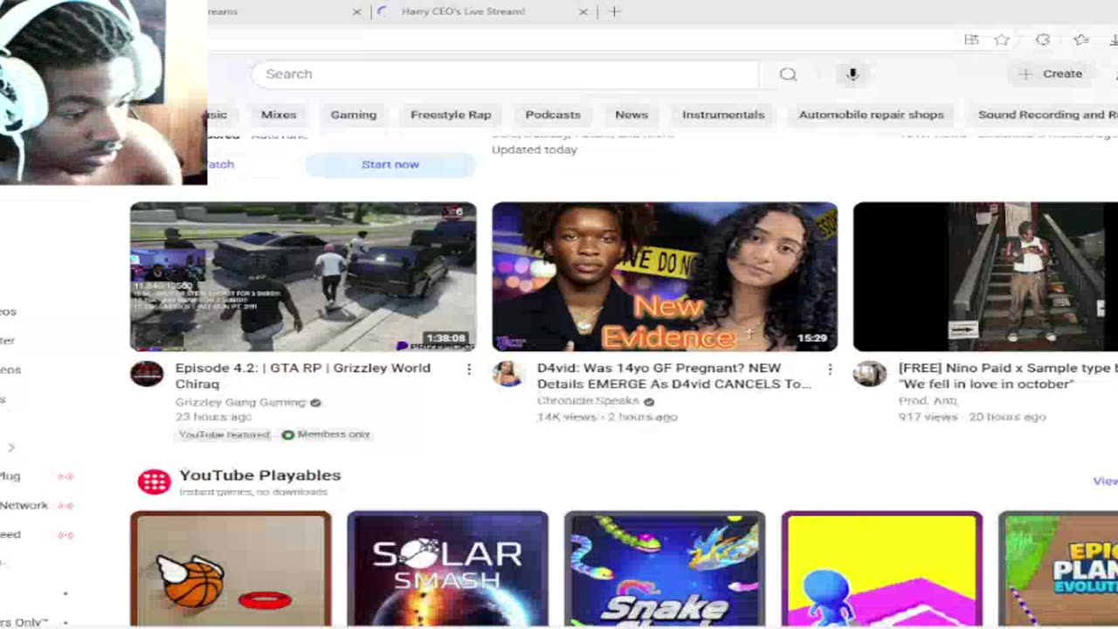Open the Grizzley Gang Gaming channel avatar
This screenshot has height=629, width=1118.
[x=147, y=374]
